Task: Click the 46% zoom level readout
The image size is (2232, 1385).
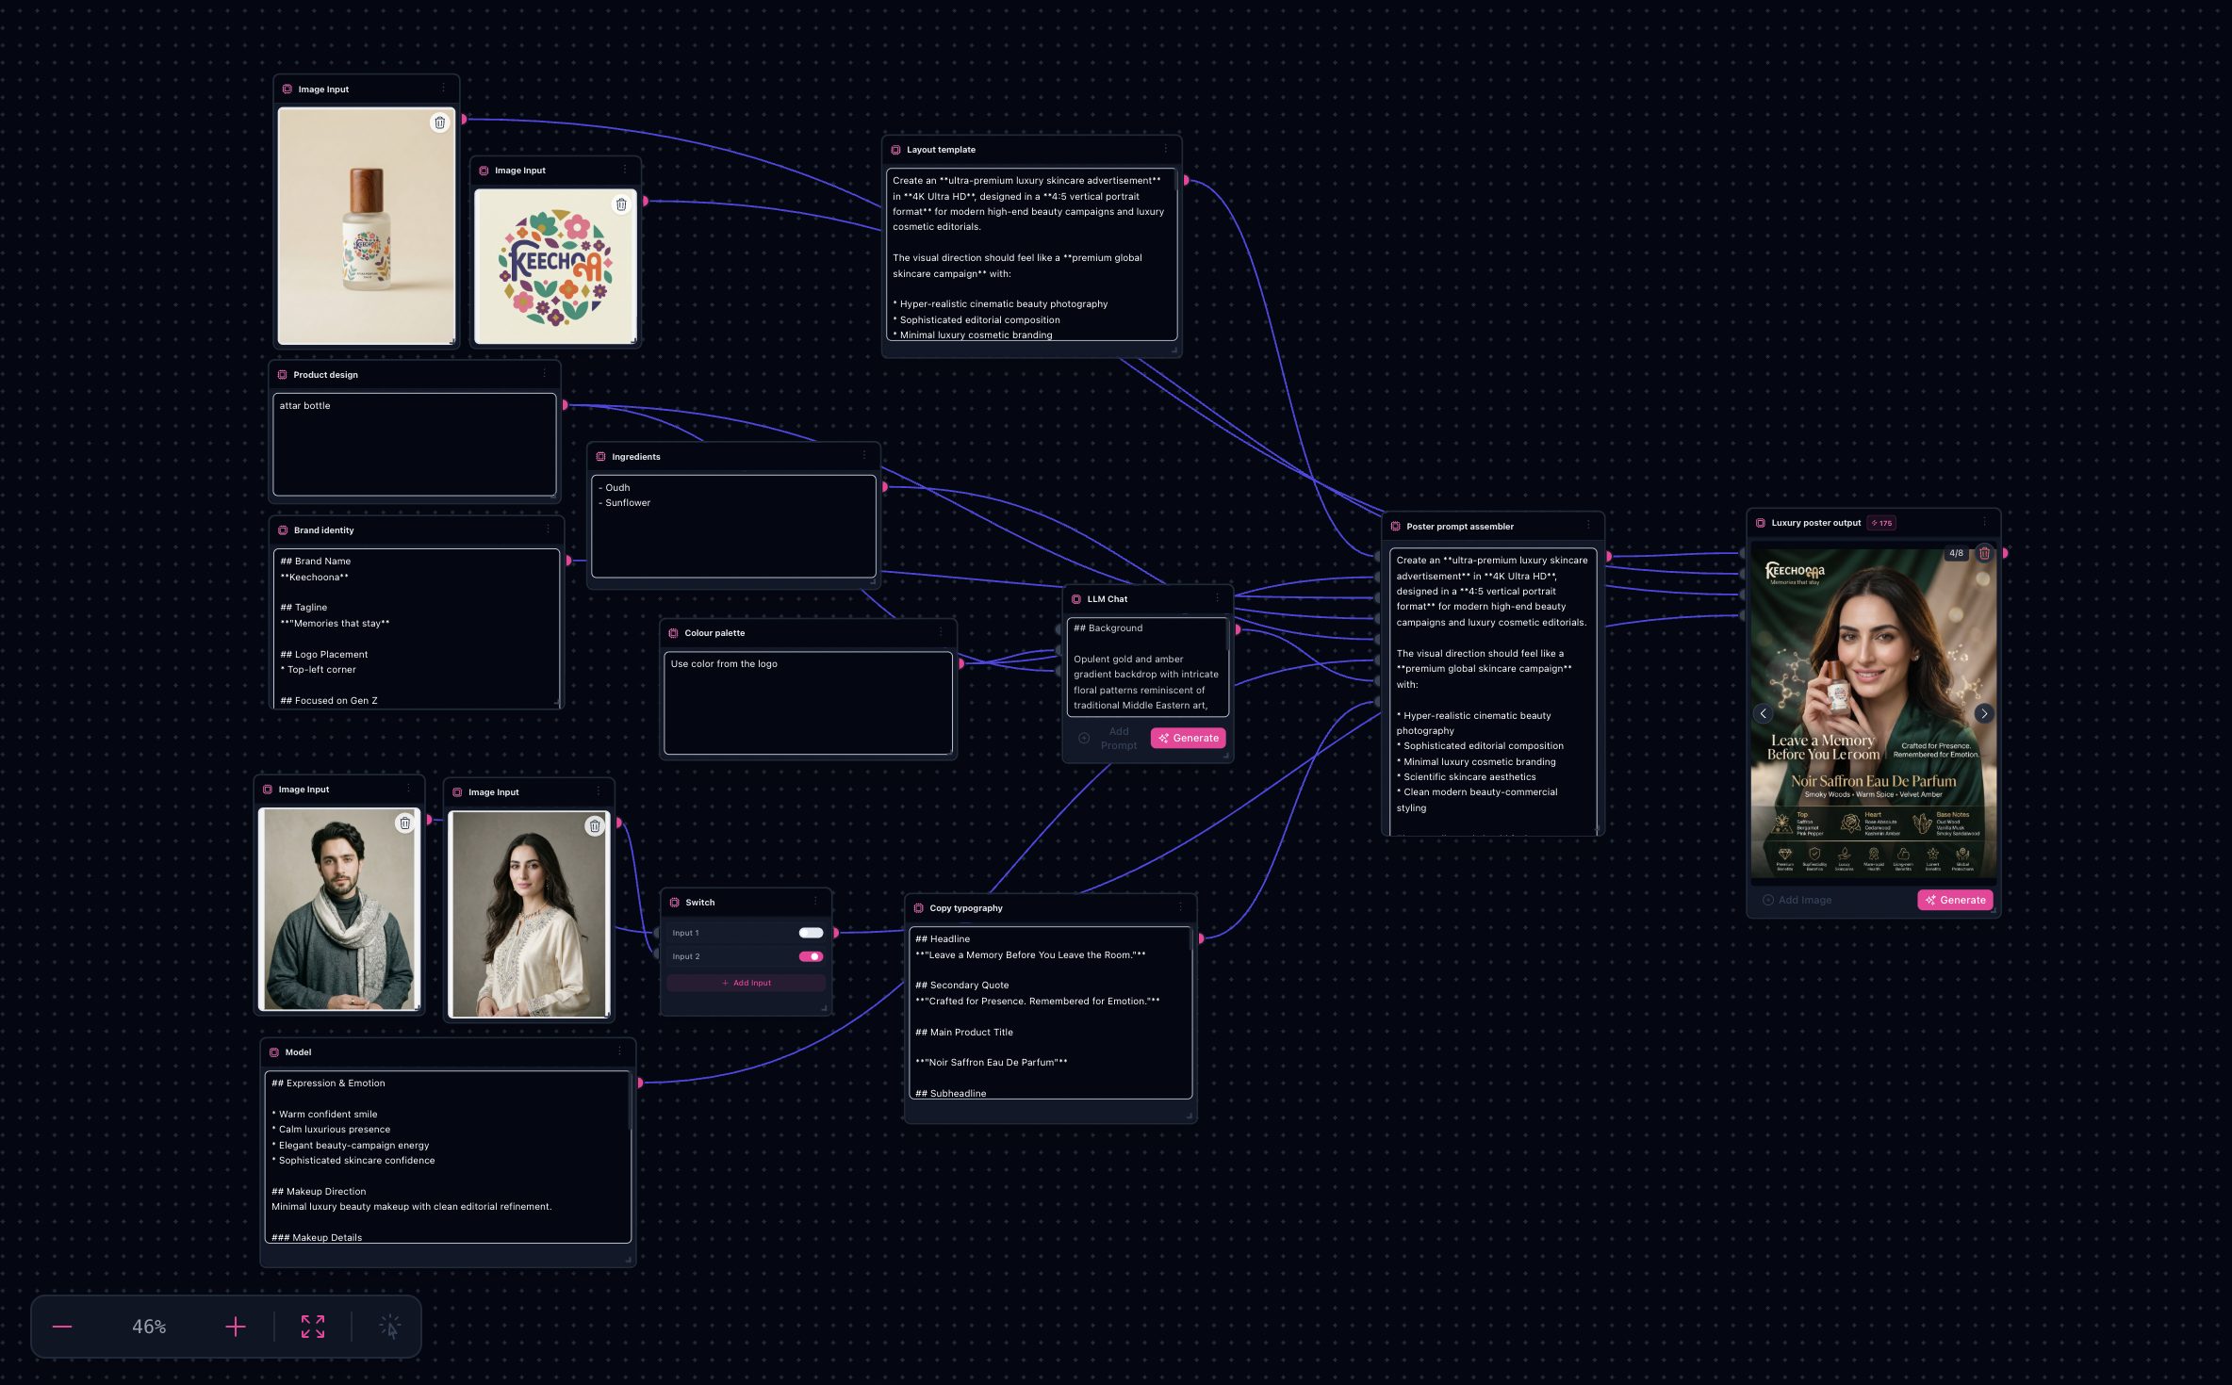Action: point(149,1327)
